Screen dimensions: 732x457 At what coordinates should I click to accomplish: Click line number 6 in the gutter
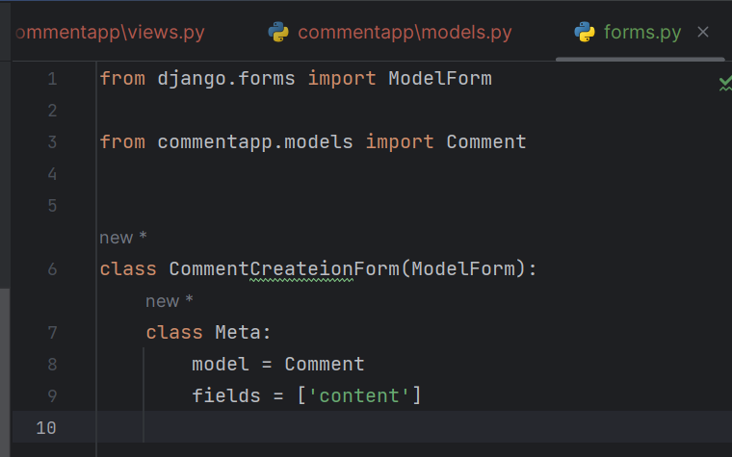(x=52, y=269)
